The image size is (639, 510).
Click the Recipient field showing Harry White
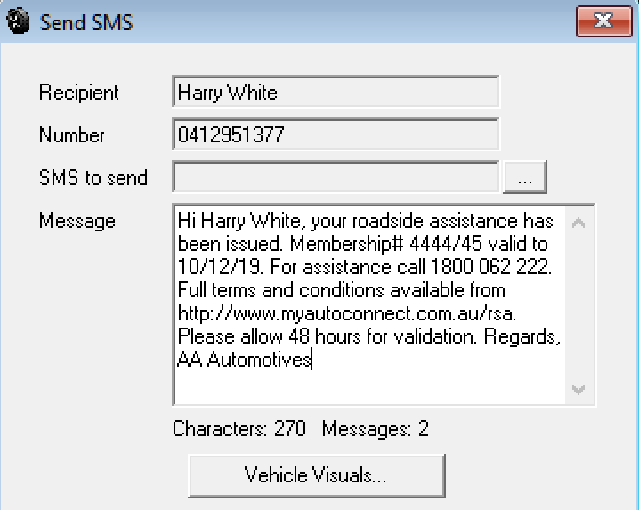[336, 92]
